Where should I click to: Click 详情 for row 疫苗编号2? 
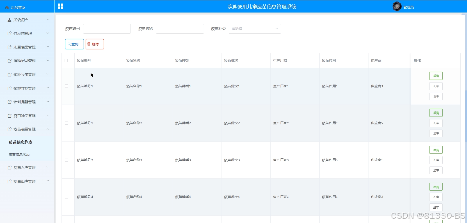[436, 113]
